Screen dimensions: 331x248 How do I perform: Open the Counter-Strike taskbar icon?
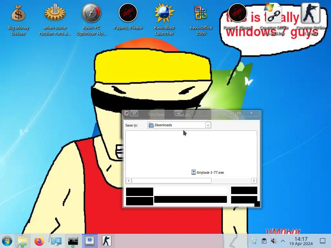click(106, 241)
